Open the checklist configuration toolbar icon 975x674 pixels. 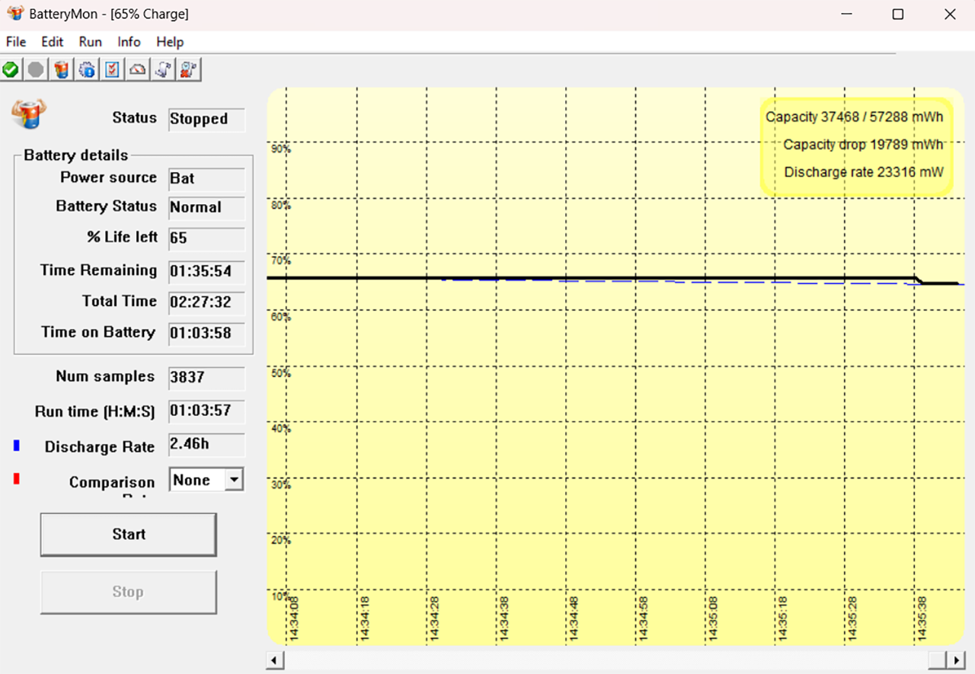pyautogui.click(x=112, y=70)
